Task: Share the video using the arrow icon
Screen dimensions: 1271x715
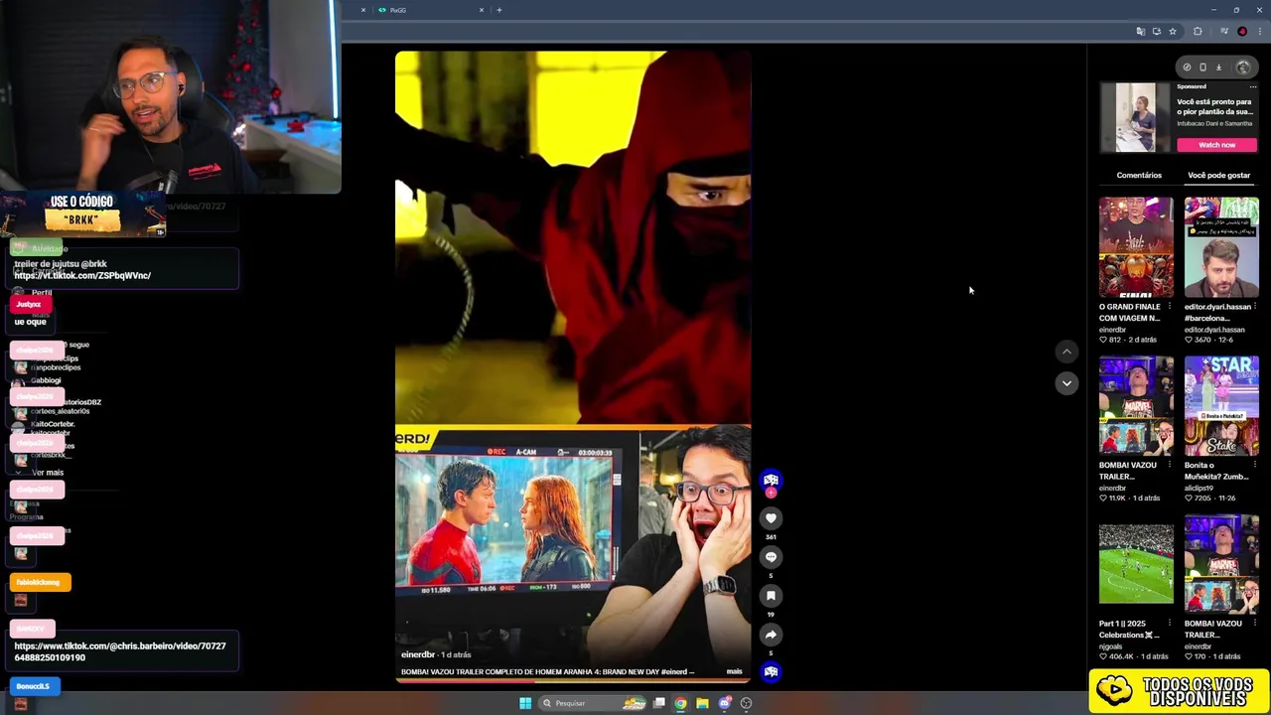Action: (x=771, y=635)
